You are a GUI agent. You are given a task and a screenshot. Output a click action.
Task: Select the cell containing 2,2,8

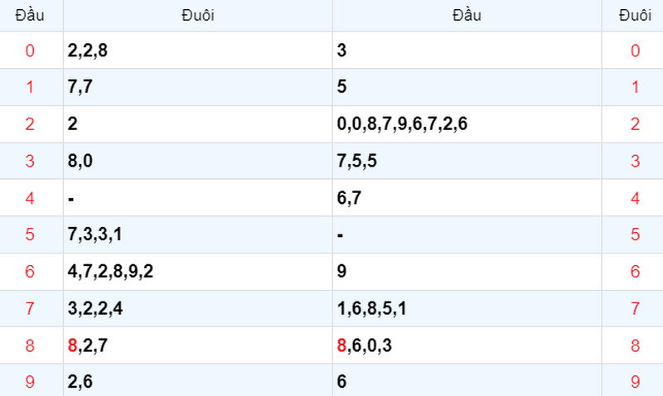[x=198, y=51]
